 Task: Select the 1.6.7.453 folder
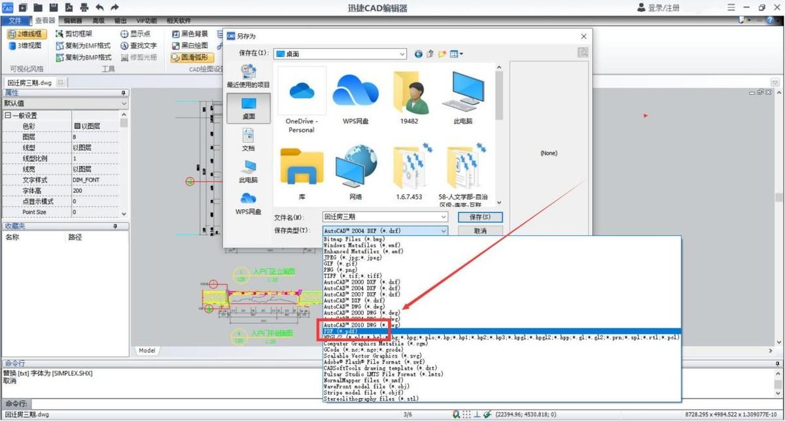coord(410,173)
